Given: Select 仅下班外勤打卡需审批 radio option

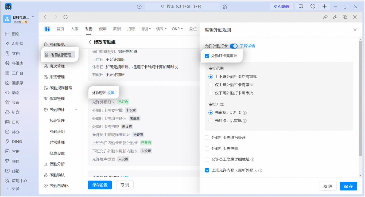Looking at the screenshot, I should (211, 93).
